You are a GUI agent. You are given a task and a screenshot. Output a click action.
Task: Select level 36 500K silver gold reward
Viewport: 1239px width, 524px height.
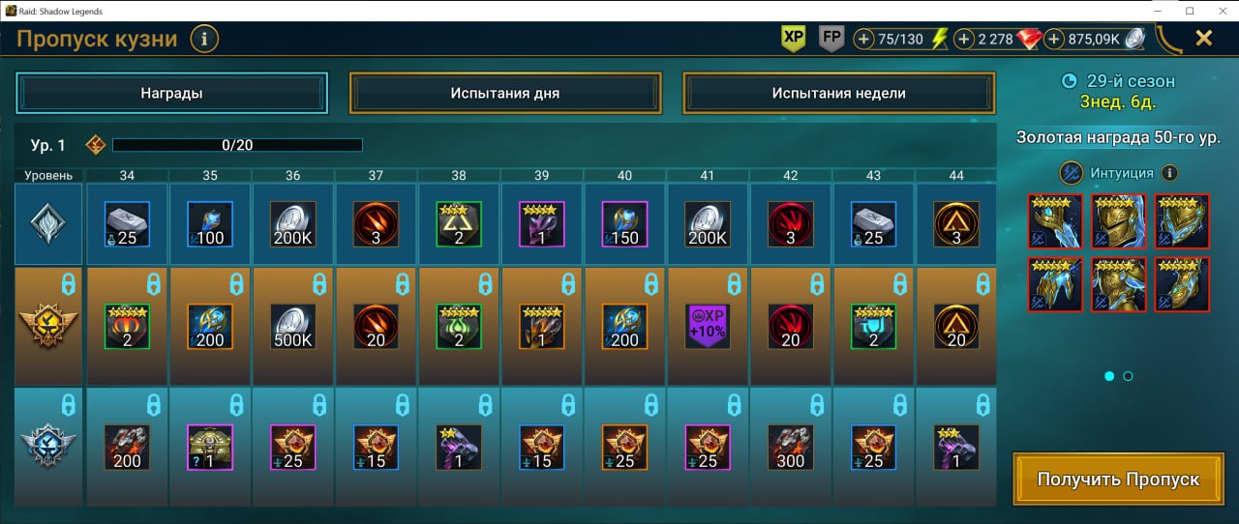coord(292,327)
